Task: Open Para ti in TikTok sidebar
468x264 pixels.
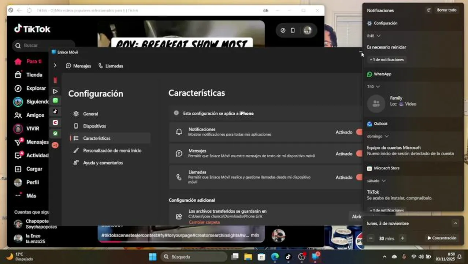Action: [x=28, y=61]
